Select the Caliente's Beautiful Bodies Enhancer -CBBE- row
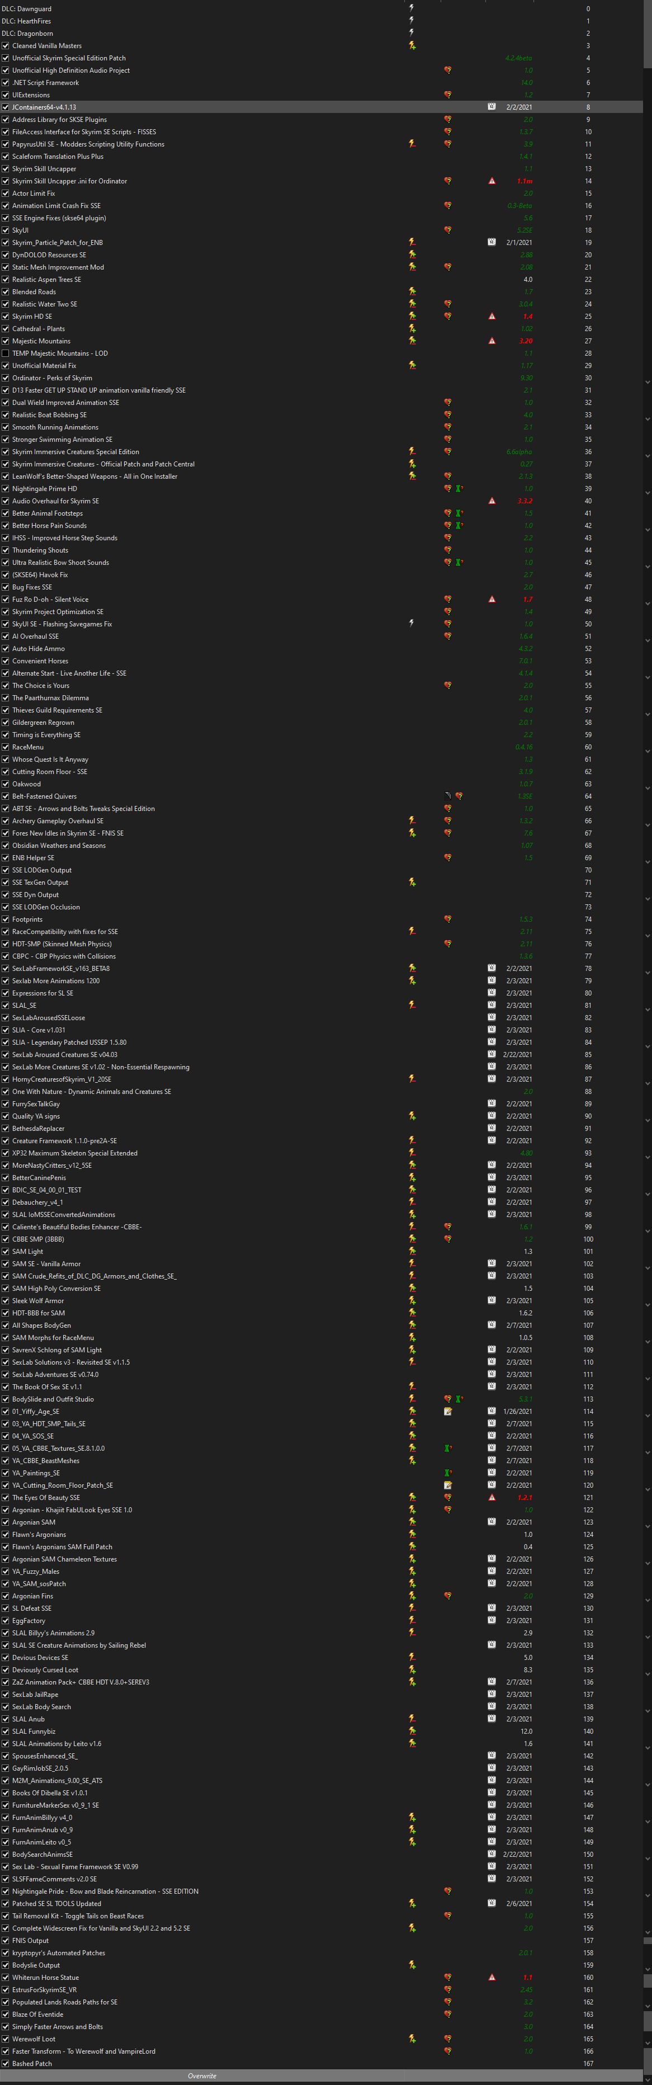Screen dimensions: 652x2085 pyautogui.click(x=321, y=1227)
